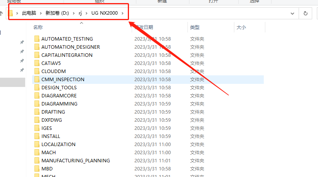This screenshot has height=177, width=318.
Task: Sort by the 名称 column header
Action: [38, 27]
